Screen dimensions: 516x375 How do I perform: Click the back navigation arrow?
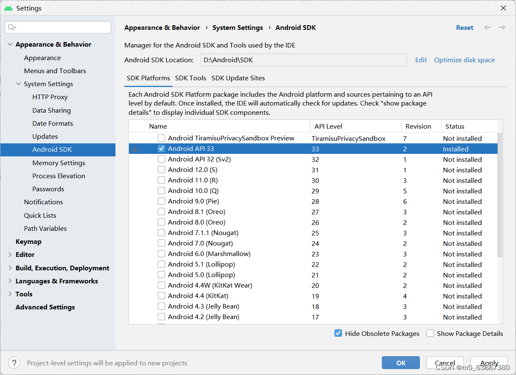click(x=487, y=27)
